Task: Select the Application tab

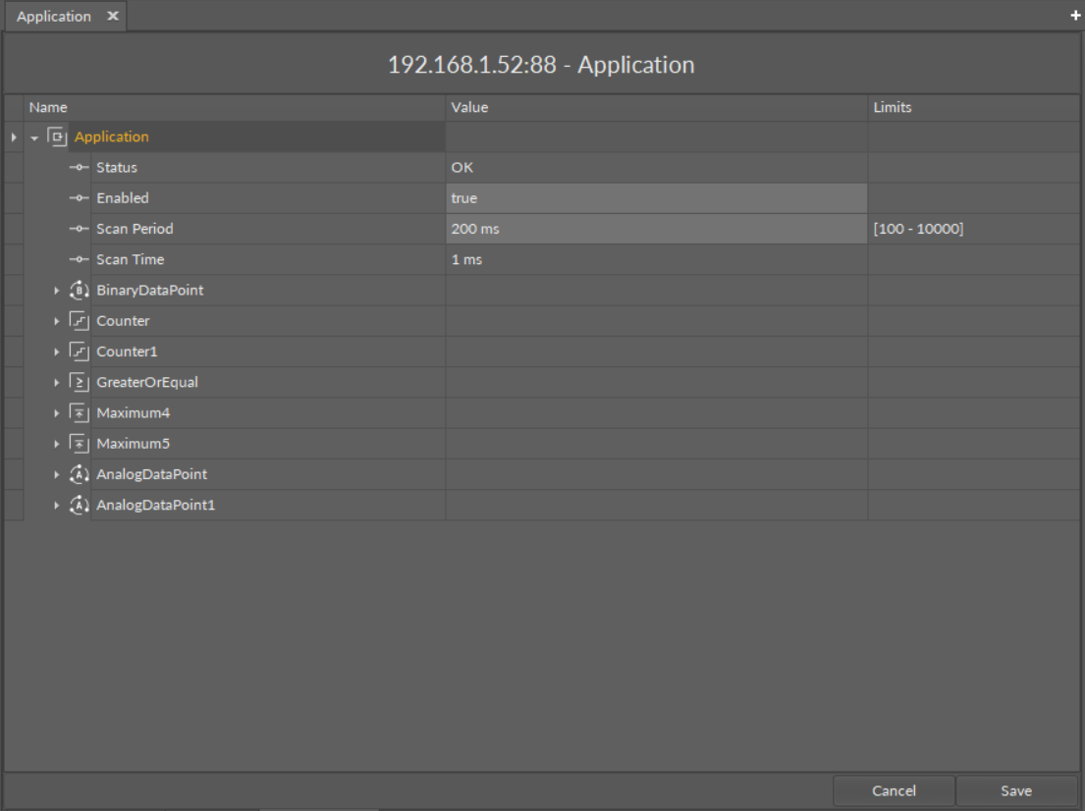Action: point(54,18)
